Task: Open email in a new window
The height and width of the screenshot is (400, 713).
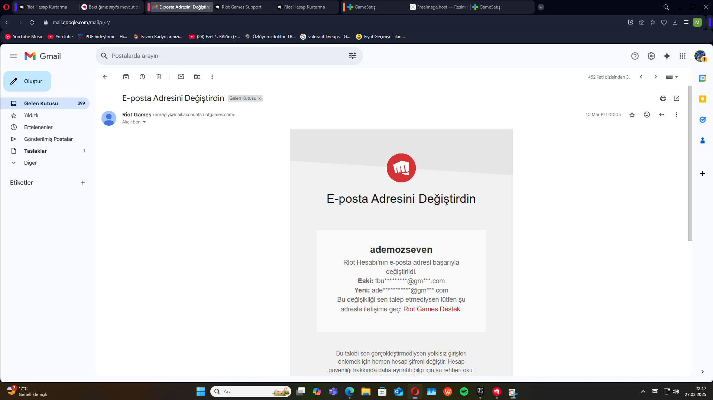Action: (x=677, y=98)
